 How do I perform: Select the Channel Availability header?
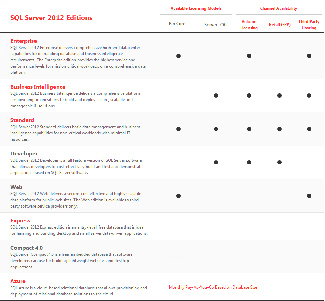[x=278, y=8]
